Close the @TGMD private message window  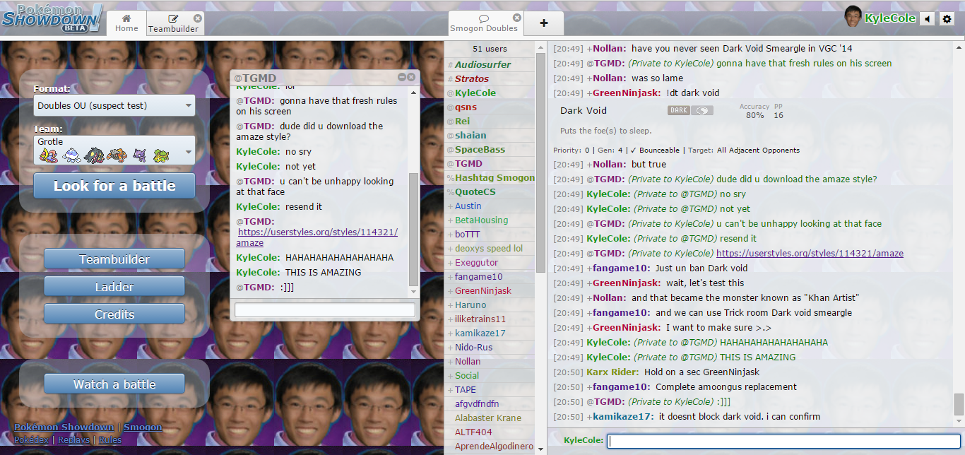(x=411, y=77)
